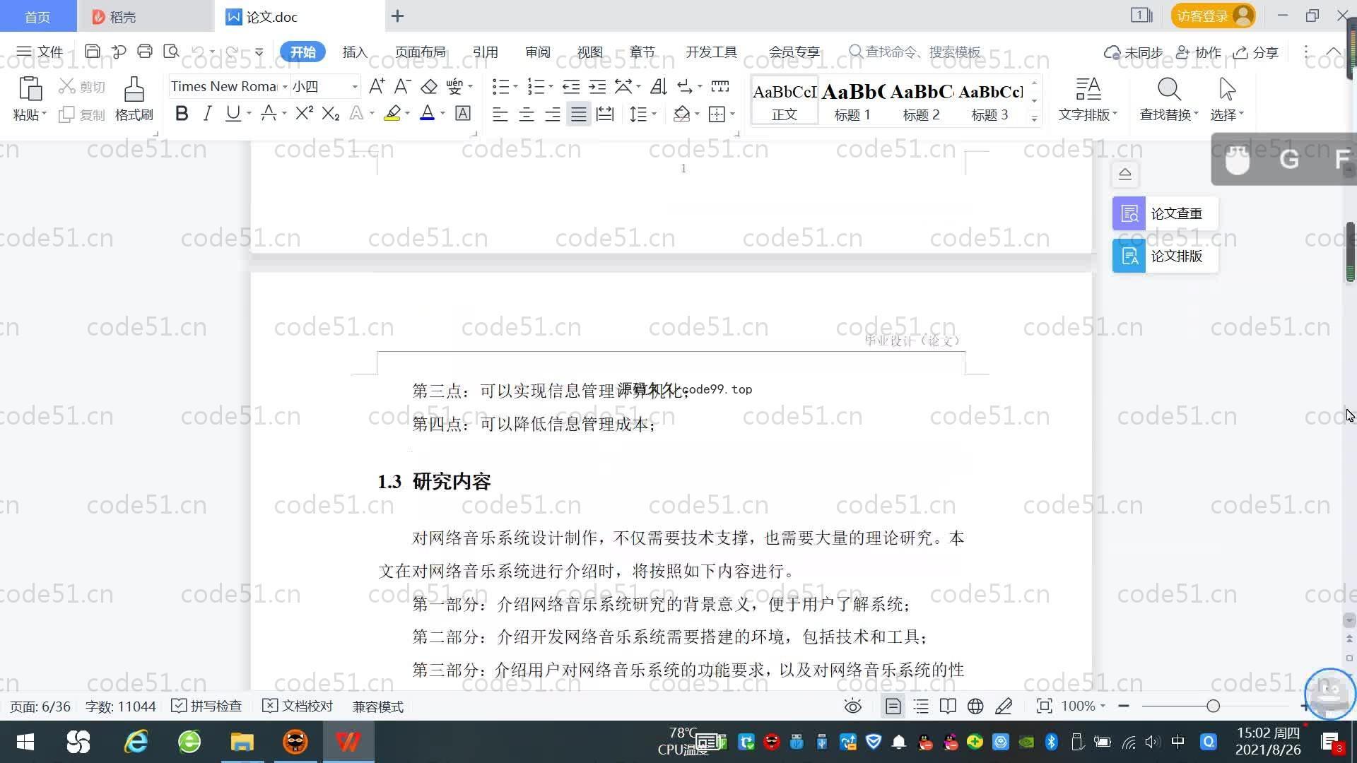Expand highlight color dropdown arrow
This screenshot has height=763, width=1357.
(x=407, y=114)
